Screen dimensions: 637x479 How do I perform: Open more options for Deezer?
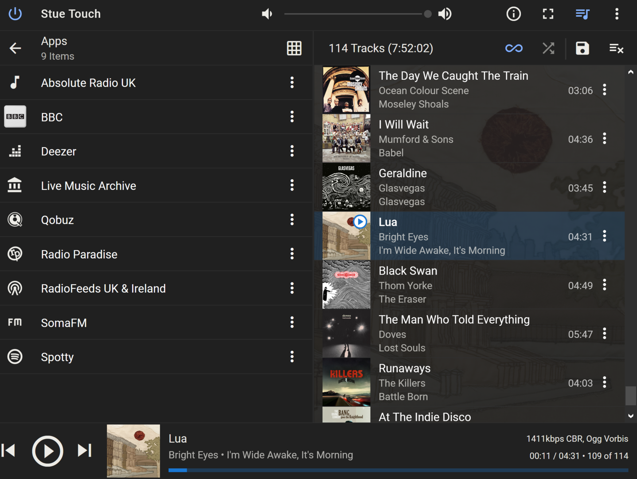click(x=292, y=151)
